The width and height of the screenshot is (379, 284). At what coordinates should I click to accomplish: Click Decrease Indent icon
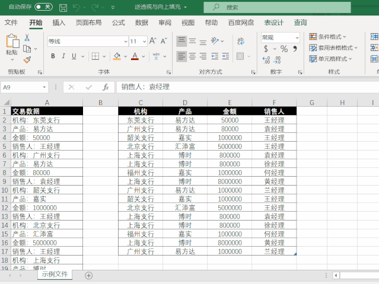pos(215,56)
